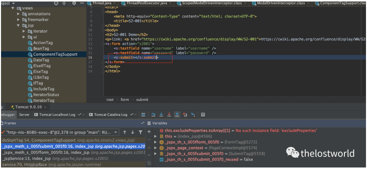Add a new watch with plus button
Viewport: 367px width, 169px height.
click(149, 131)
